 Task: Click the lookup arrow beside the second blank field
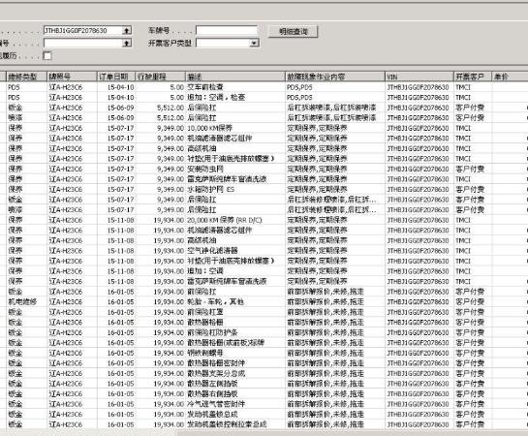127,43
